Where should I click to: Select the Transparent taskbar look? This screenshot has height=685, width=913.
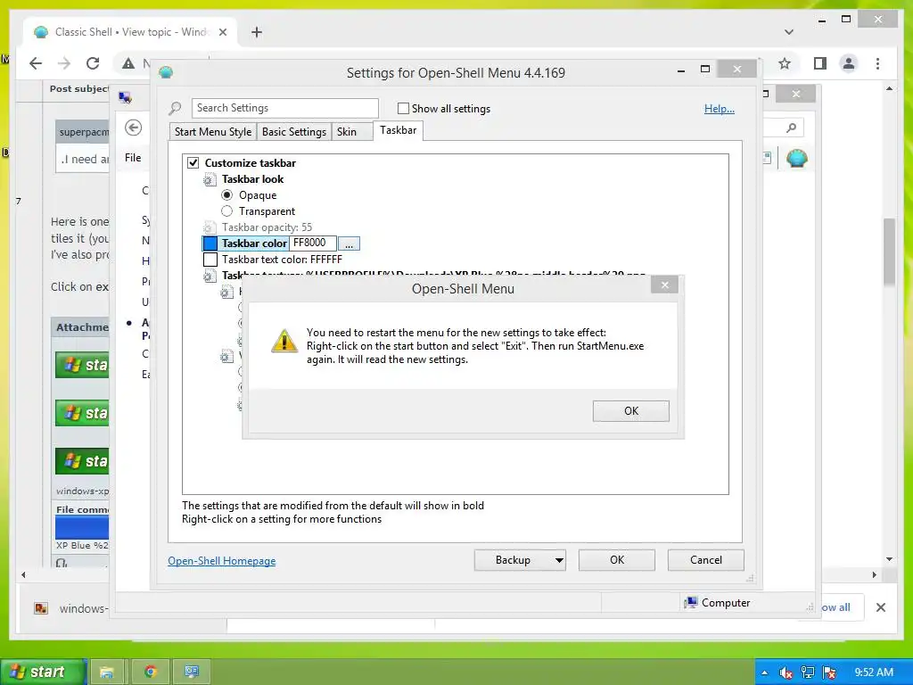pos(227,210)
